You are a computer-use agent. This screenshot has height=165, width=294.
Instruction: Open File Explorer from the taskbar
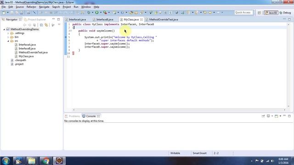(x=32, y=161)
